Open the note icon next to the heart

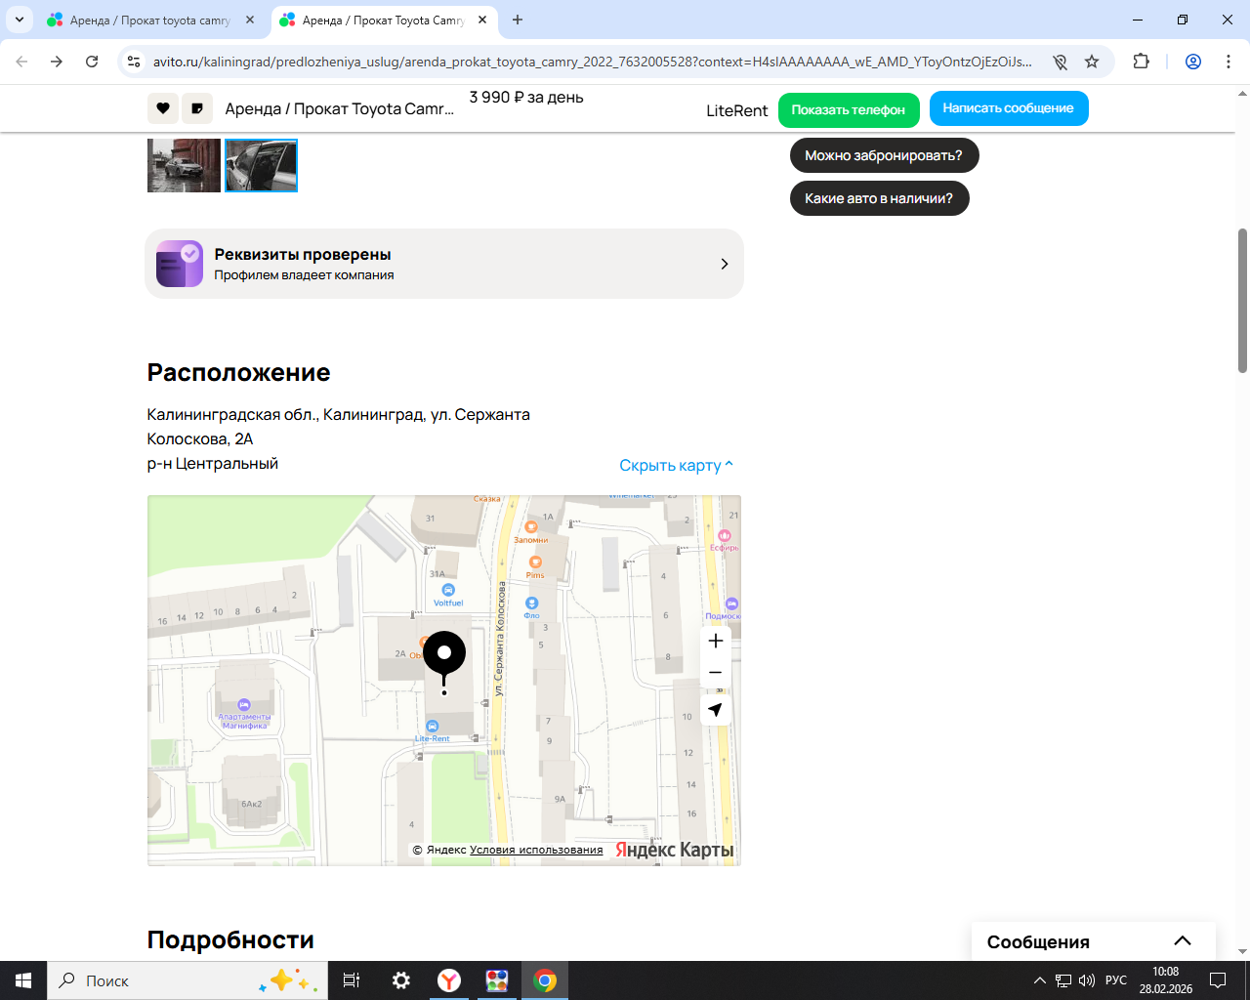197,108
